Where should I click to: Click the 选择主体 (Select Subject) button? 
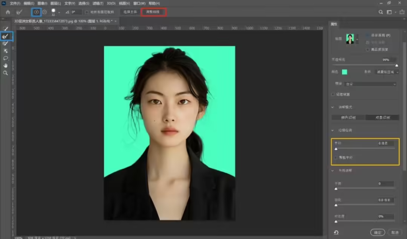129,12
